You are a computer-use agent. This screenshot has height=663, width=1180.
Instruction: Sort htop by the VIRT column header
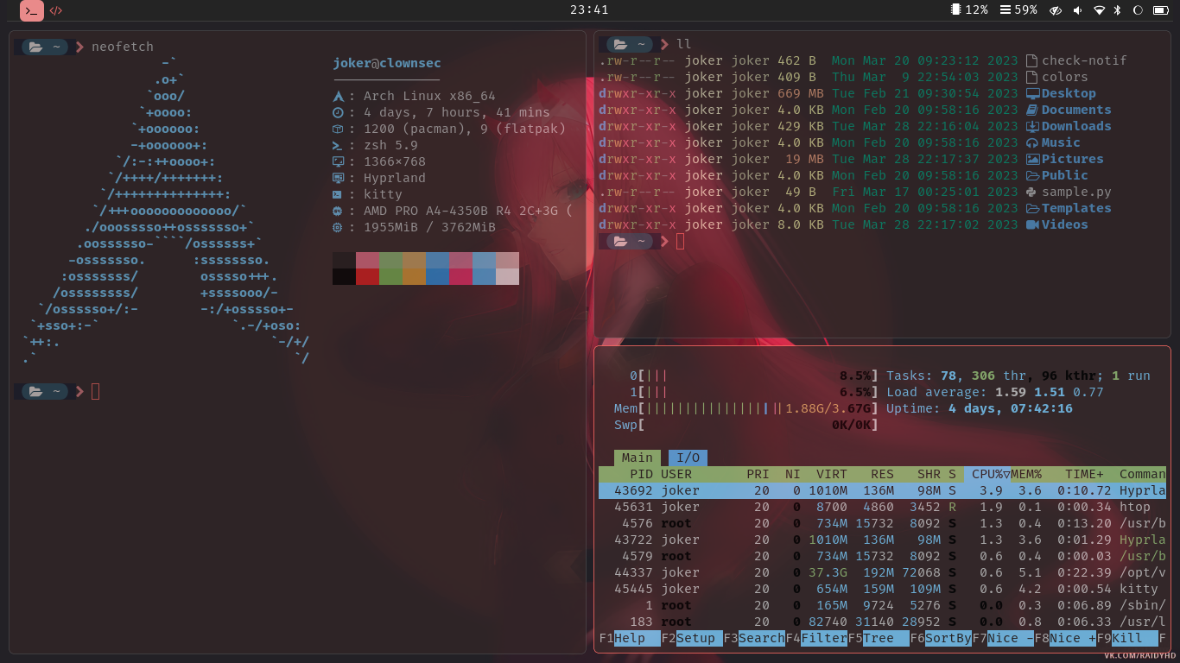coord(832,474)
